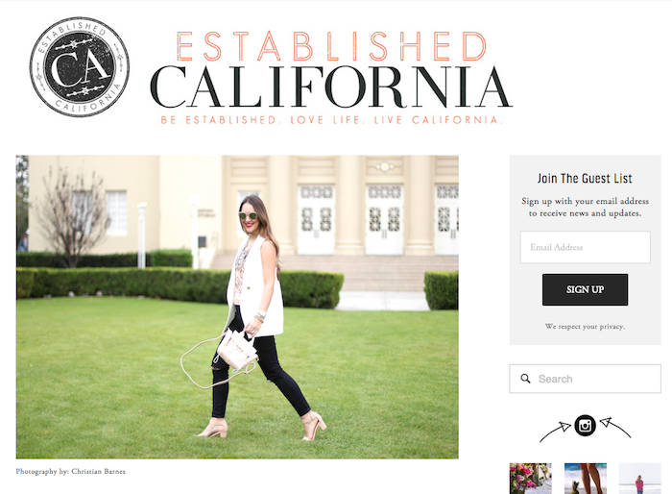Click the magnifying glass search icon

click(525, 379)
